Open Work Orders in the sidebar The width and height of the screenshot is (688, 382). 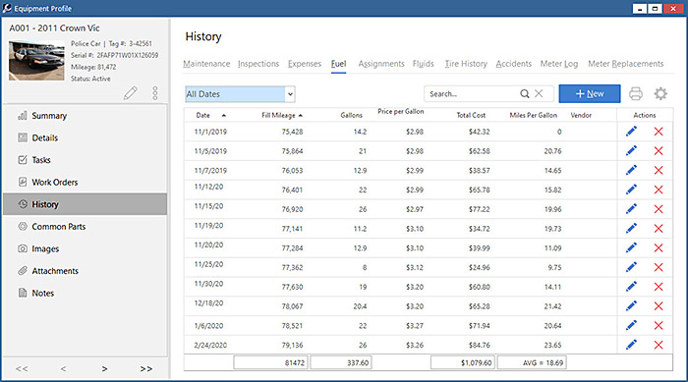click(85, 182)
